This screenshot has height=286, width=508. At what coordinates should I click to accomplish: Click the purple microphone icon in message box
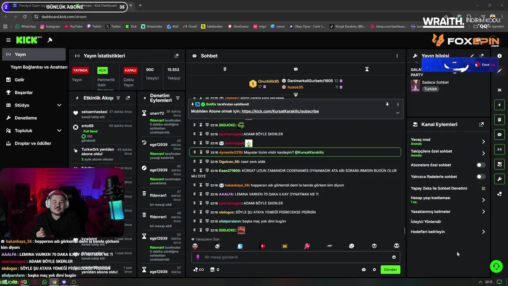coord(198,257)
